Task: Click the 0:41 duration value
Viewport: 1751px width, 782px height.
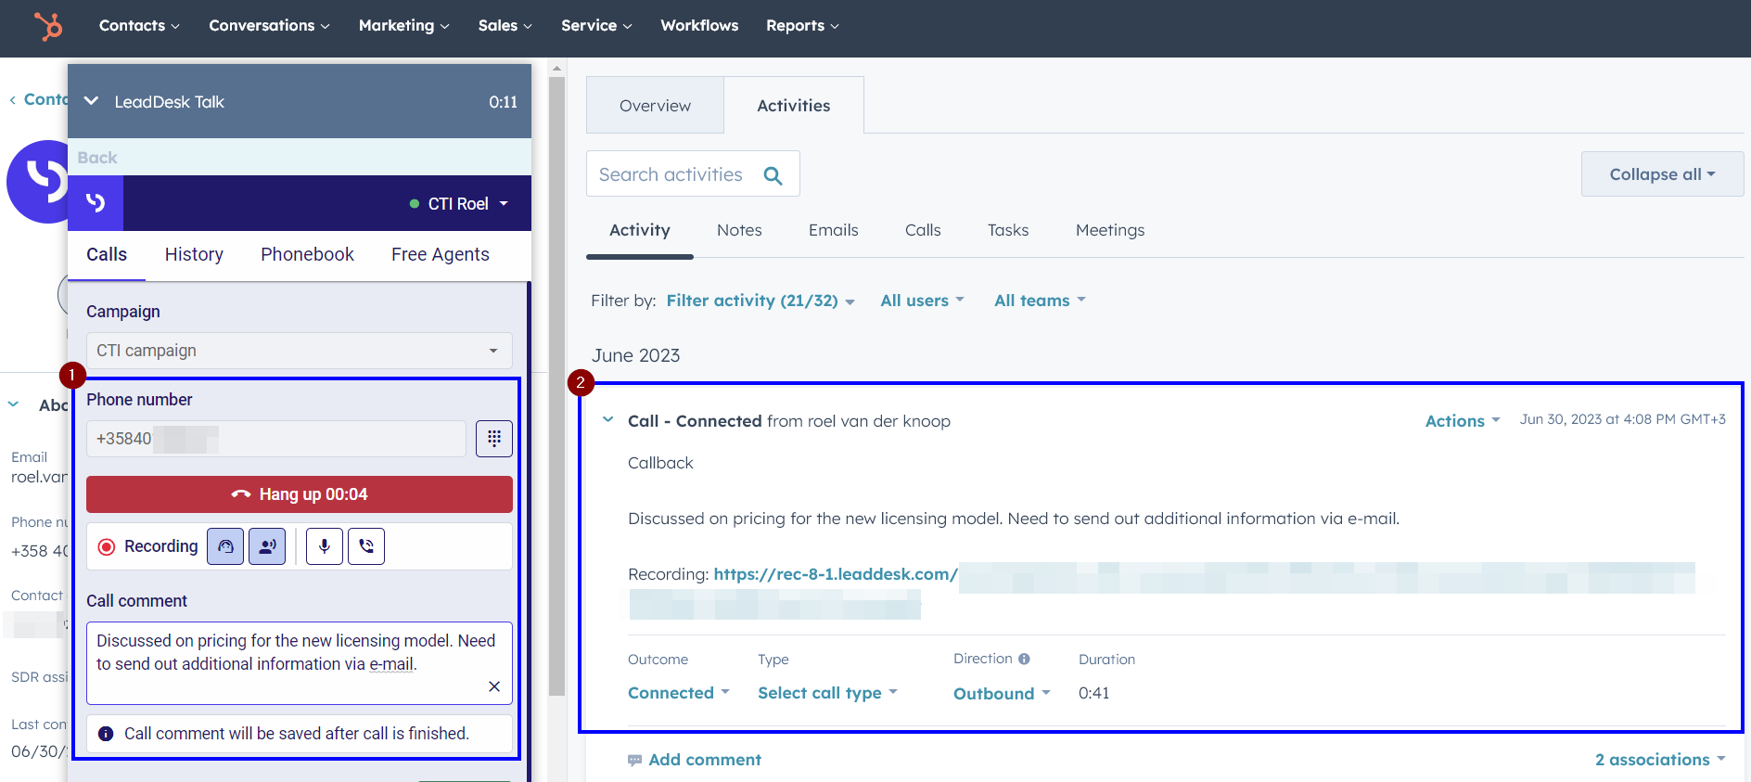Action: 1094,693
